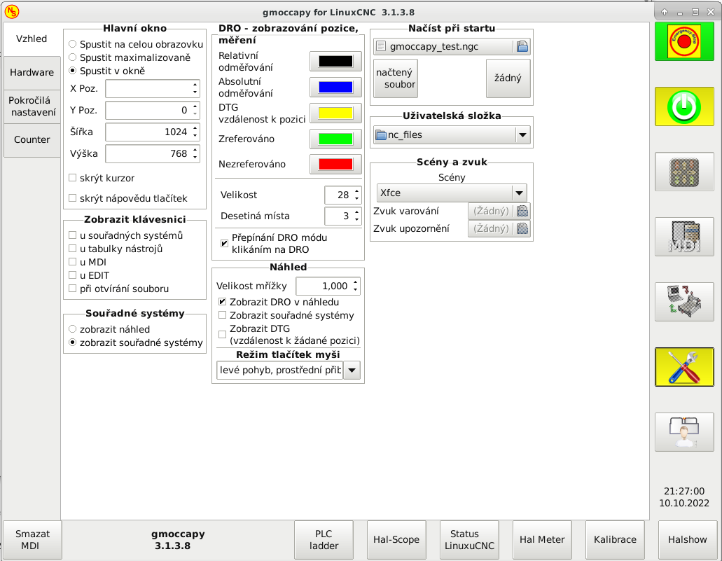
Task: Toggle the green machine power button
Action: click(684, 106)
